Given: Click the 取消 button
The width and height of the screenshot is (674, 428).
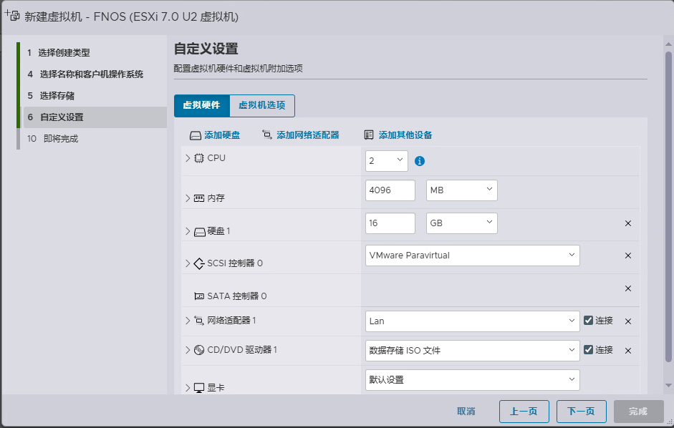Looking at the screenshot, I should (466, 412).
